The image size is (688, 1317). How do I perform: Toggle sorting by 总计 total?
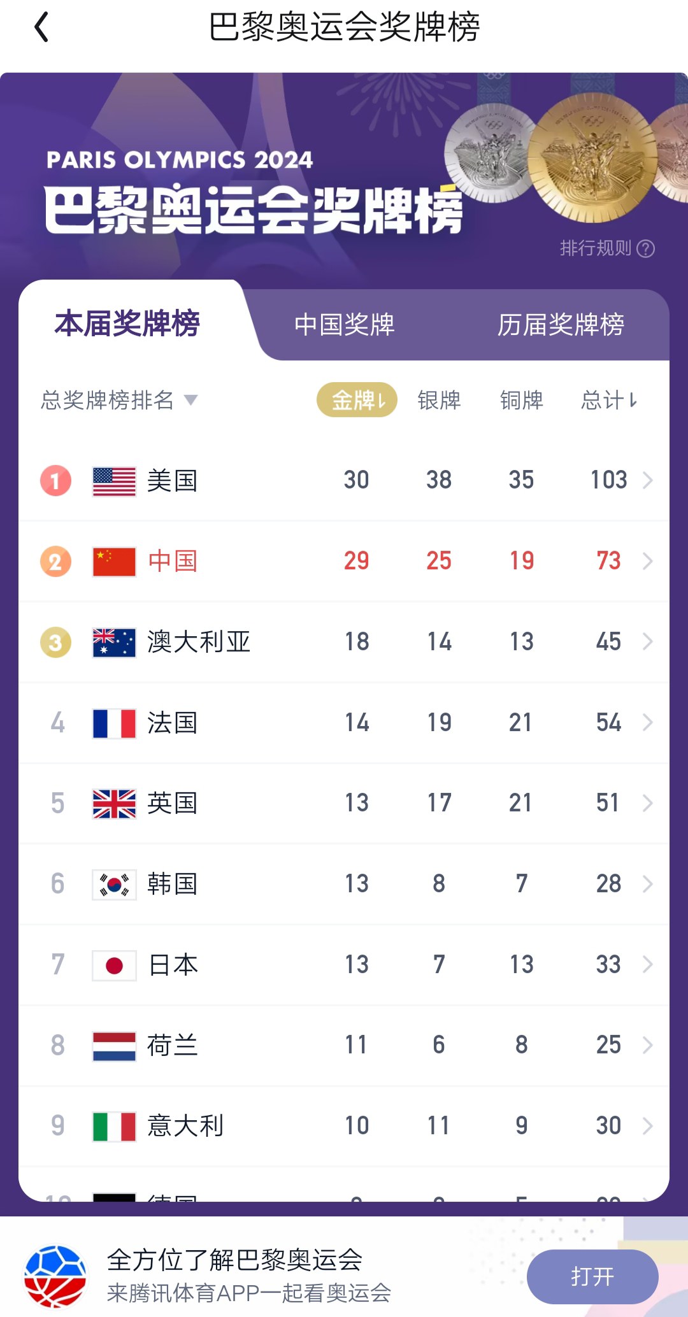(x=608, y=400)
